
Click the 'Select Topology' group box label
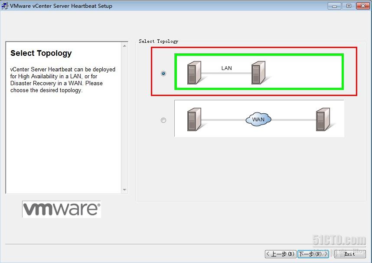(159, 42)
